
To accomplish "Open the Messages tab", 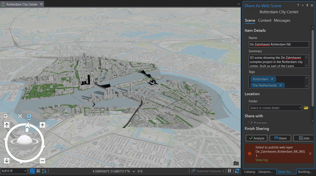I will click(x=282, y=20).
